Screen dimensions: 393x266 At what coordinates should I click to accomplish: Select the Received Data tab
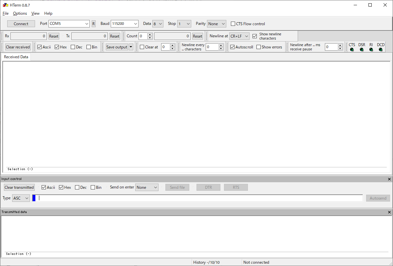(16, 57)
